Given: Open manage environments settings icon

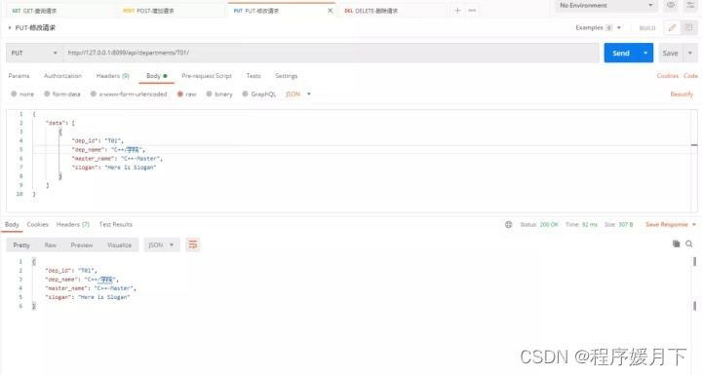Looking at the screenshot, I should point(690,6).
